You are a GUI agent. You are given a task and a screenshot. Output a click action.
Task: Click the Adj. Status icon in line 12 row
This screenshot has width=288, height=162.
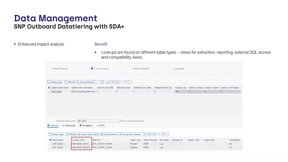click(161, 148)
